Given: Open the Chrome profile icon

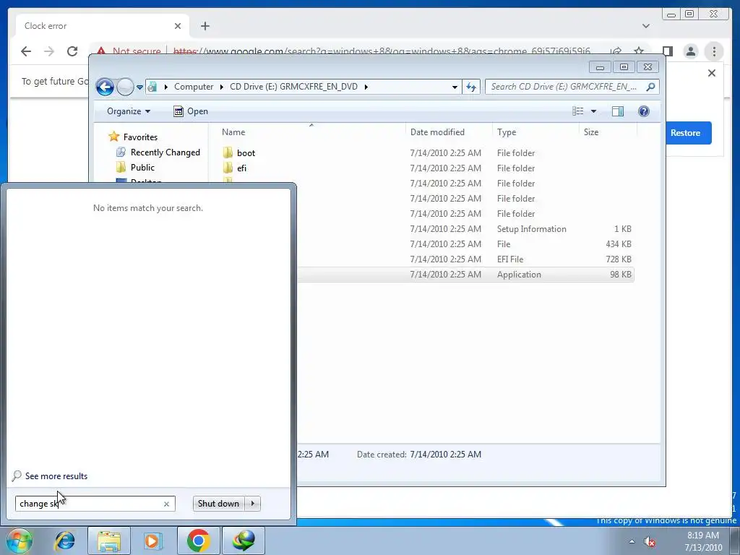Looking at the screenshot, I should [690, 51].
